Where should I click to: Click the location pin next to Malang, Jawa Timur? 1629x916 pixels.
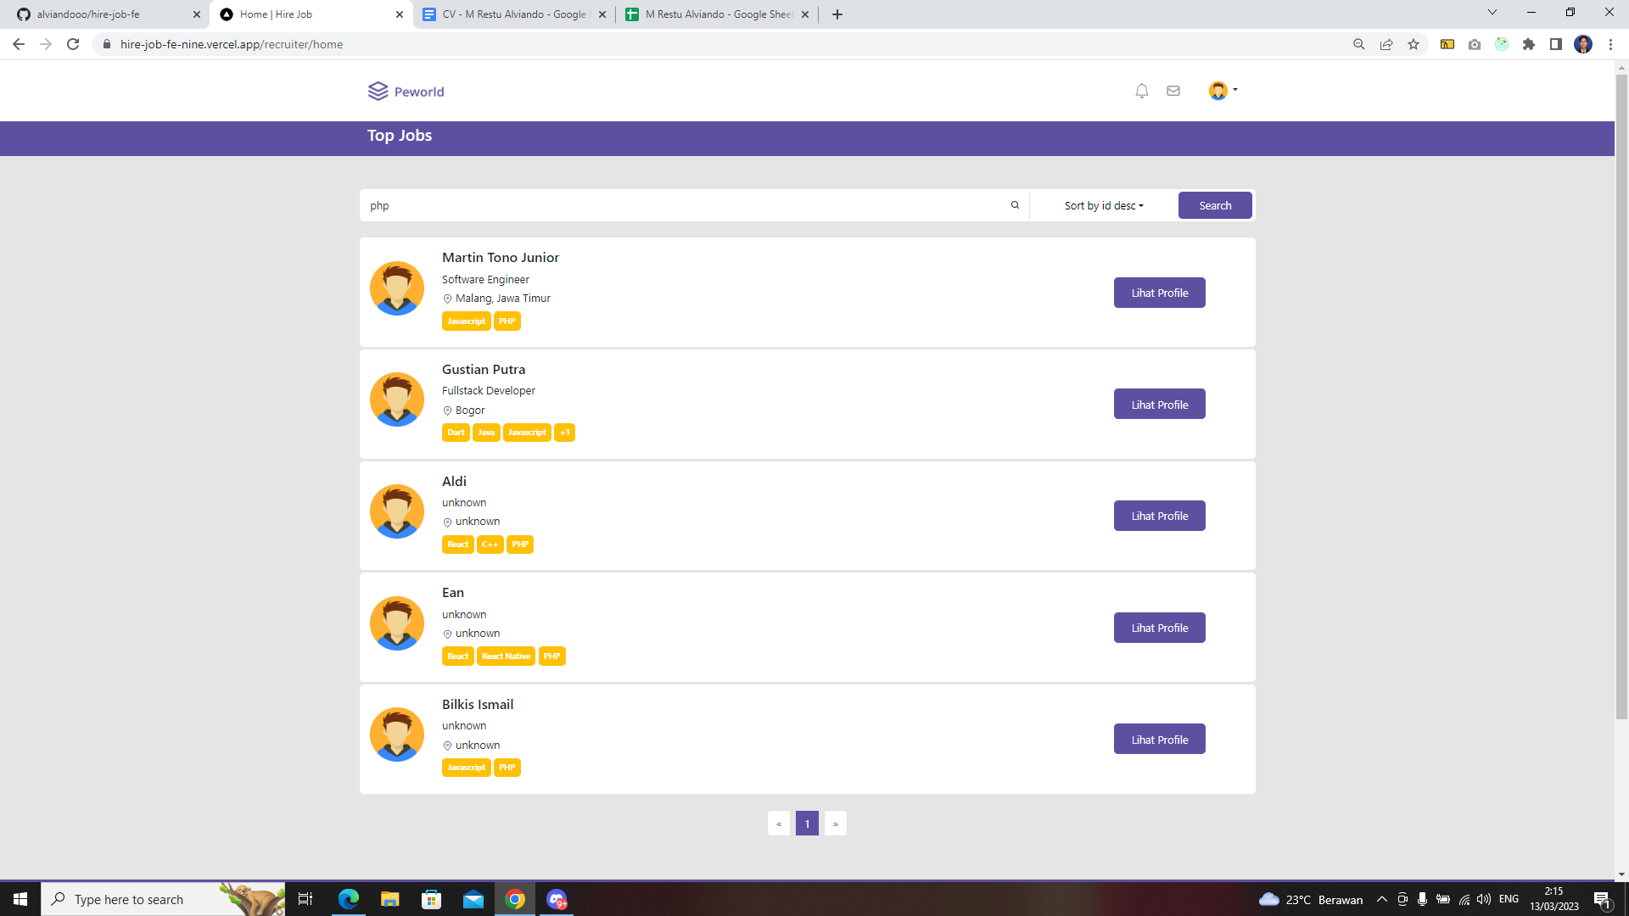447,299
